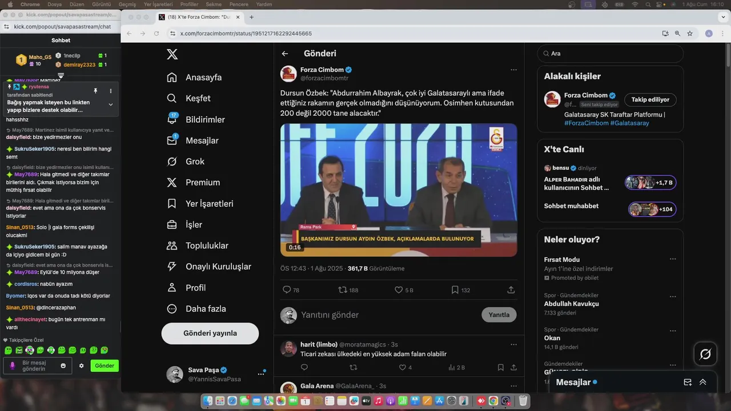Collapse the Kick leaderboard arrow
Screen dimensions: 731x411
61,75
